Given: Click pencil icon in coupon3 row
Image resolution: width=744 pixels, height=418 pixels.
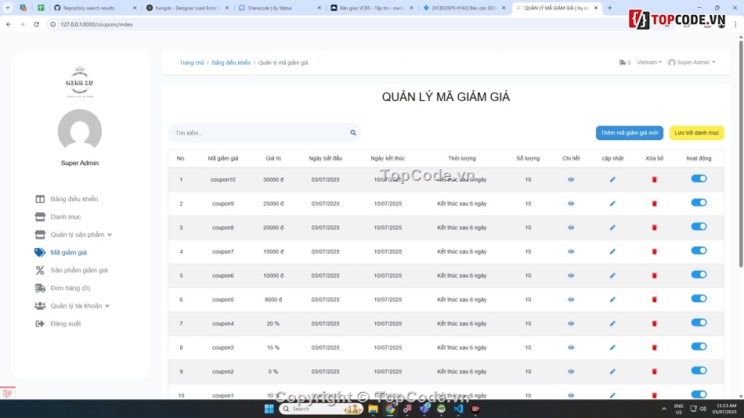Looking at the screenshot, I should 612,348.
